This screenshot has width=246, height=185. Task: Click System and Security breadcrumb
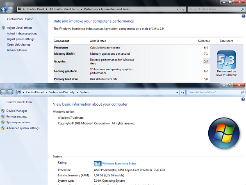click(61, 92)
